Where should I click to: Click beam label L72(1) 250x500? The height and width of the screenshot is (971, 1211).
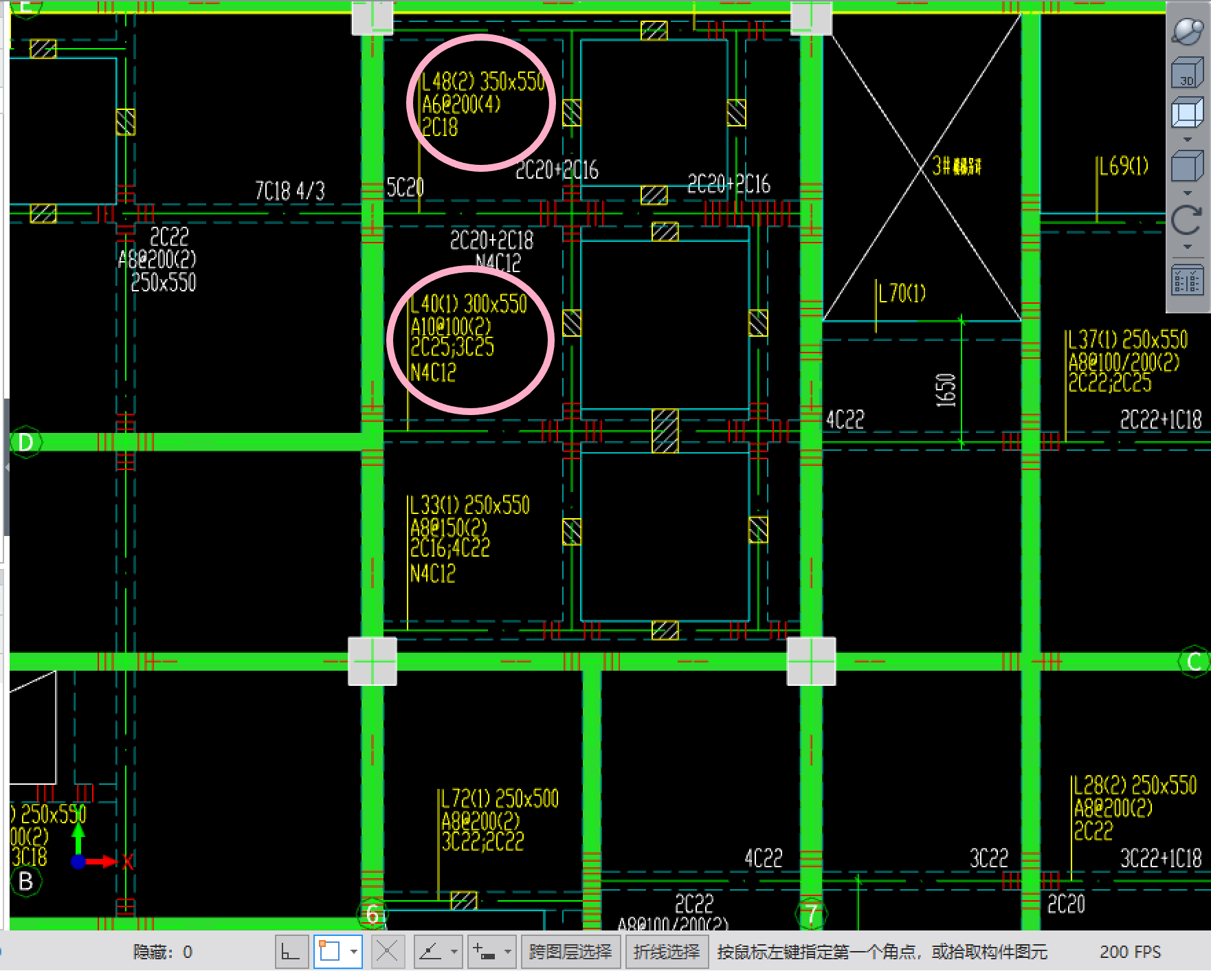tap(500, 799)
